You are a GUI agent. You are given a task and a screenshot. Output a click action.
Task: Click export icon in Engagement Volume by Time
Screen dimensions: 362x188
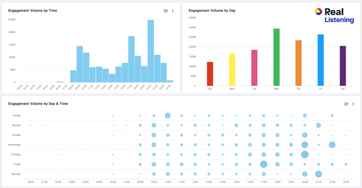click(x=166, y=11)
